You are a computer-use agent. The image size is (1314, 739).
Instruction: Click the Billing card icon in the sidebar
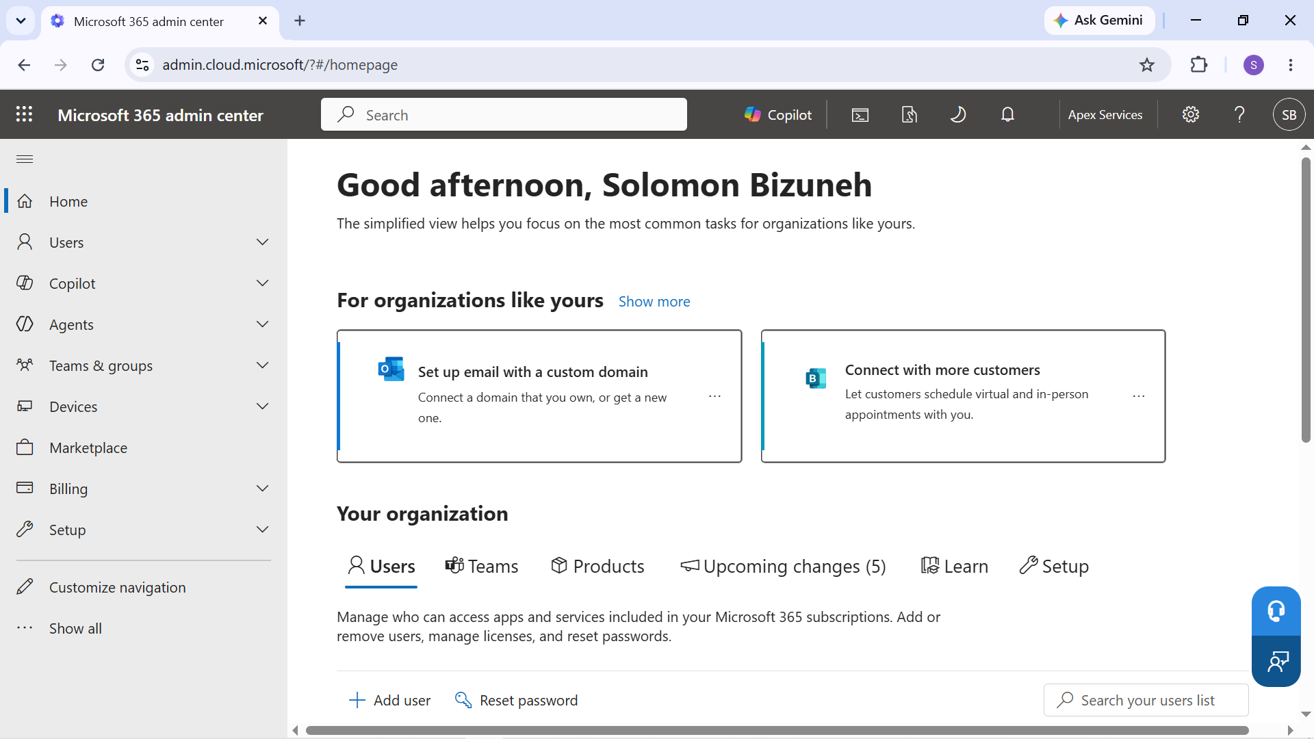25,488
